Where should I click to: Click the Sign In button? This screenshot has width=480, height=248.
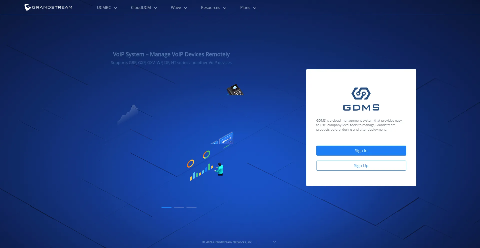click(x=361, y=151)
